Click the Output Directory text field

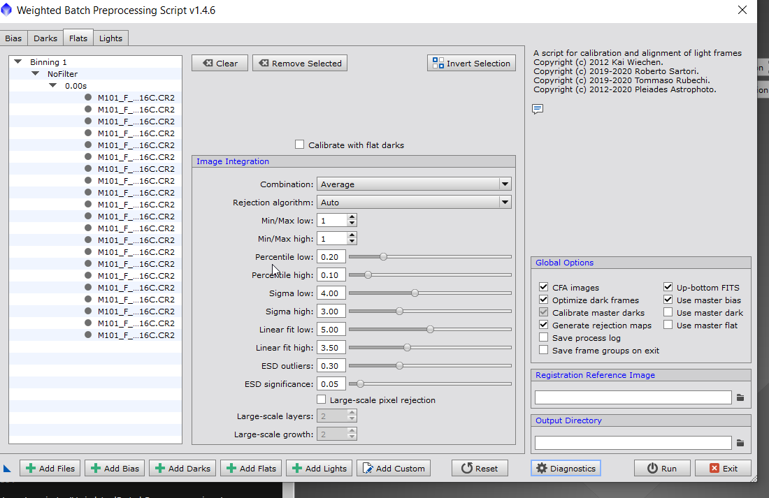(633, 443)
